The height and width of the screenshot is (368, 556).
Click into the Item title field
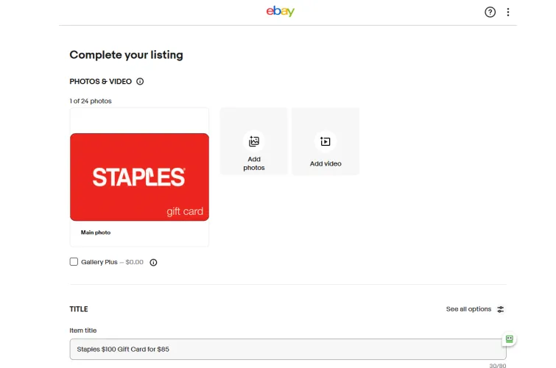(288, 349)
